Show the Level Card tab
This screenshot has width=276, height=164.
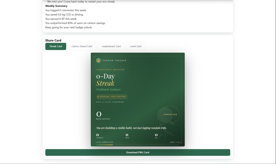point(136,46)
